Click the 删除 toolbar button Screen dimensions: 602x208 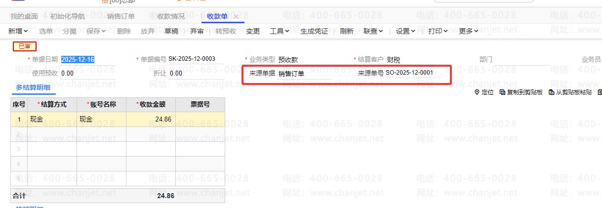(x=124, y=31)
